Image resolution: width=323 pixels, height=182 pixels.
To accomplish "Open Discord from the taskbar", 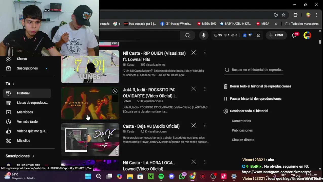I will pyautogui.click(x=172, y=176).
